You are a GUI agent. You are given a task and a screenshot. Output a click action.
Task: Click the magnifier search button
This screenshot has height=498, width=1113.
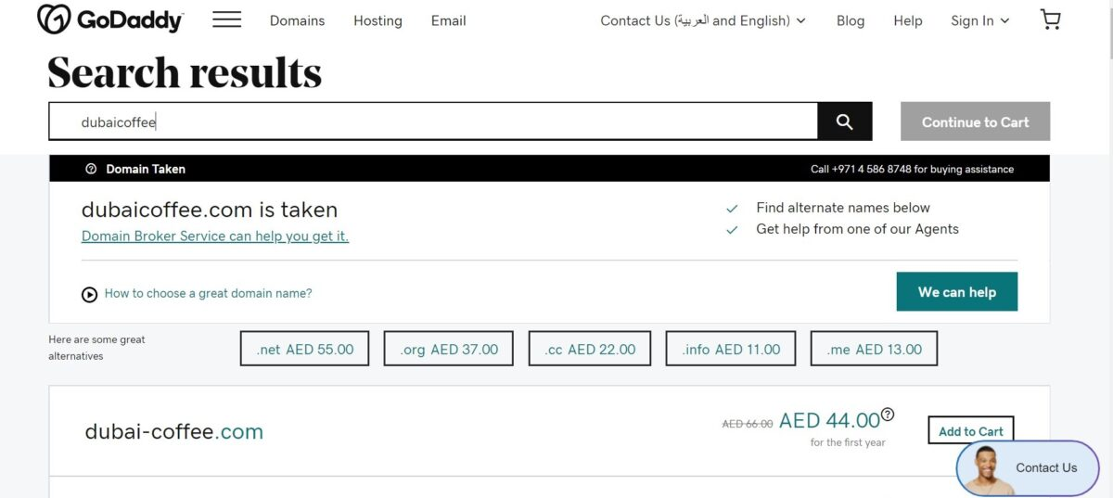(844, 121)
